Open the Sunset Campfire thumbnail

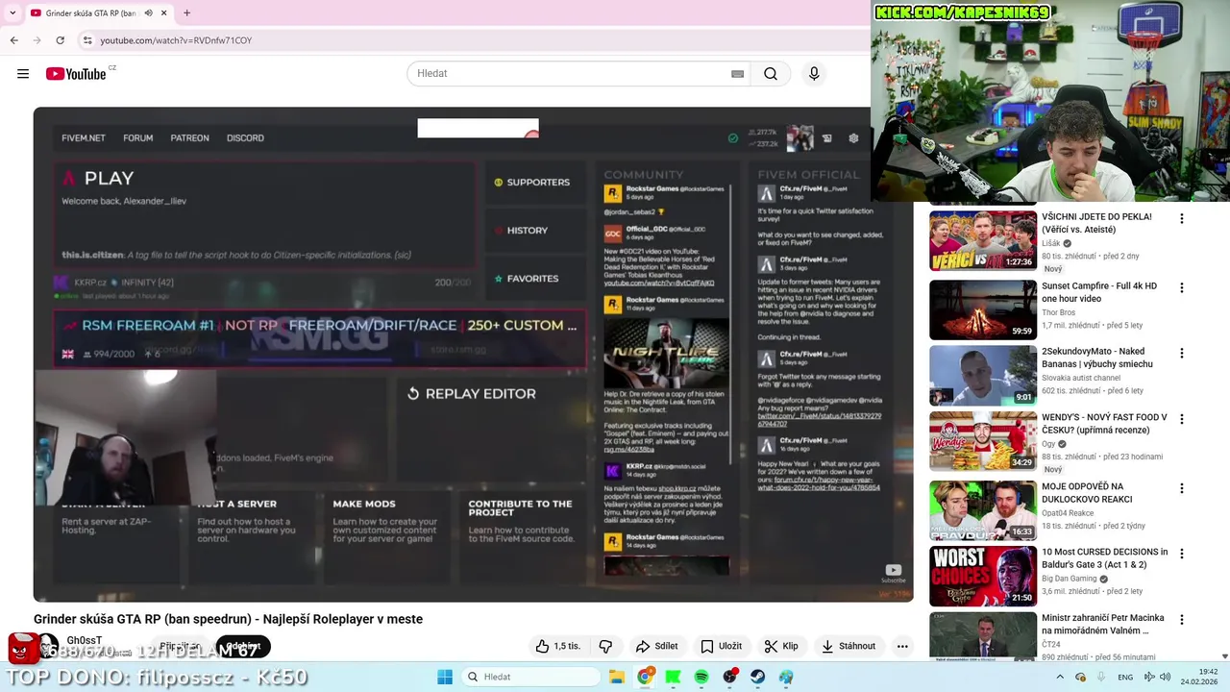(983, 309)
